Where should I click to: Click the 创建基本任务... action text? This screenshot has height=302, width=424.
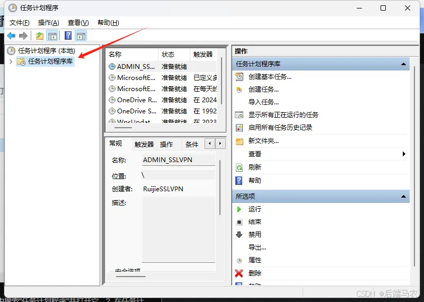pyautogui.click(x=270, y=77)
